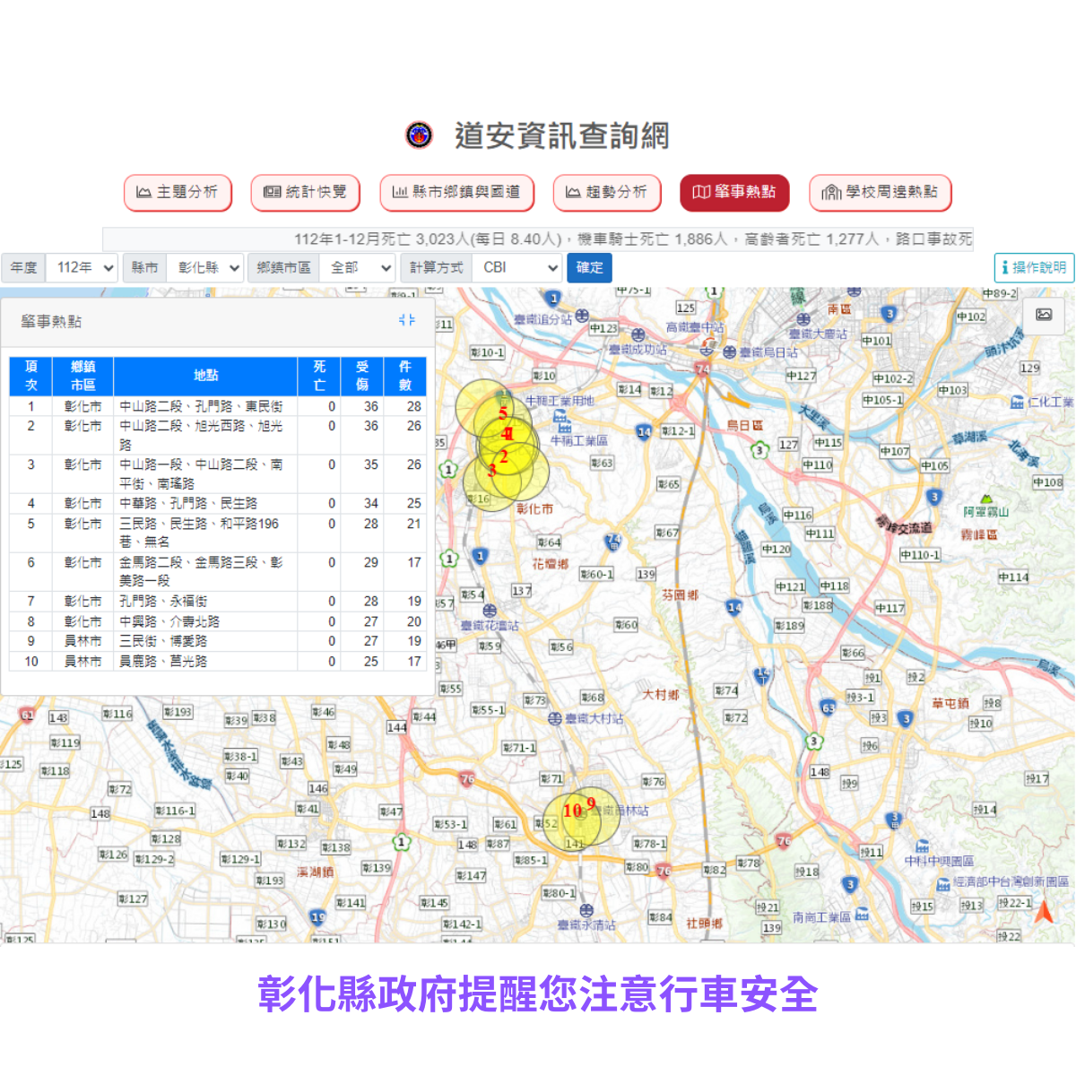Open the 年度 112年 dropdown

pyautogui.click(x=82, y=267)
